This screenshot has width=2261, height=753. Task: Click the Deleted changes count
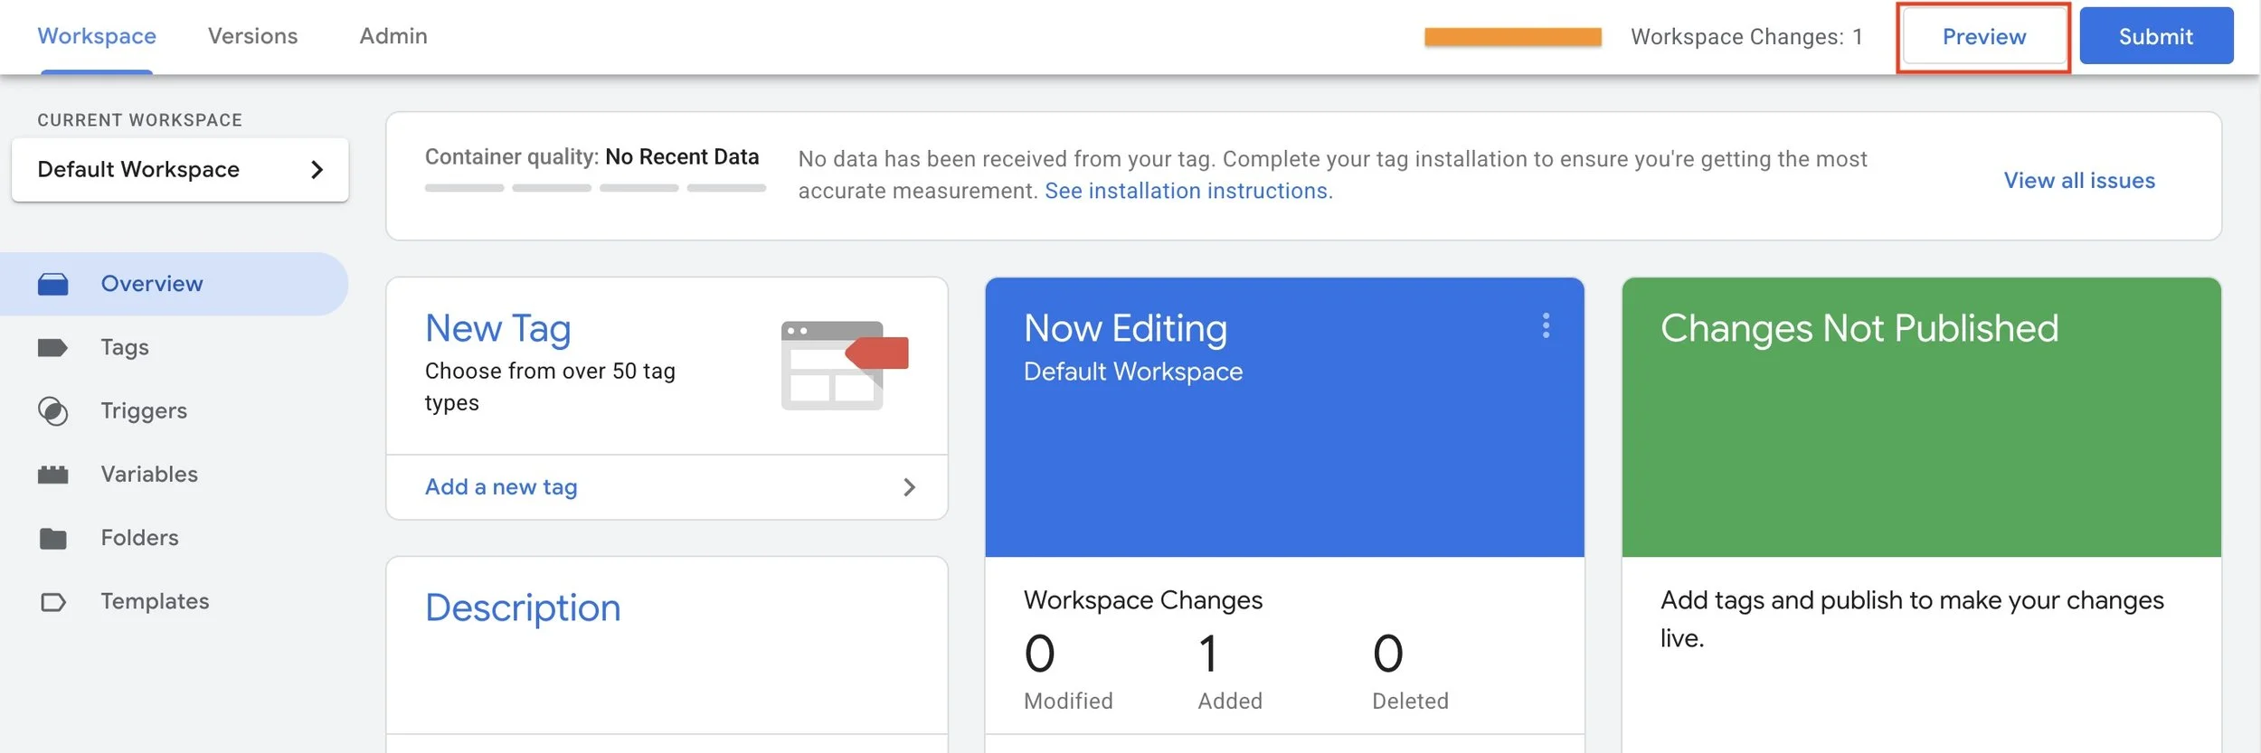(1388, 654)
